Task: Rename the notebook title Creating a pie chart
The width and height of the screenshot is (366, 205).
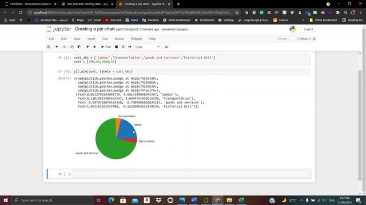Action: (x=94, y=29)
